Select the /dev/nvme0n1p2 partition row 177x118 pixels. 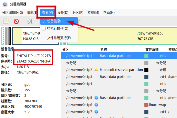(119, 70)
